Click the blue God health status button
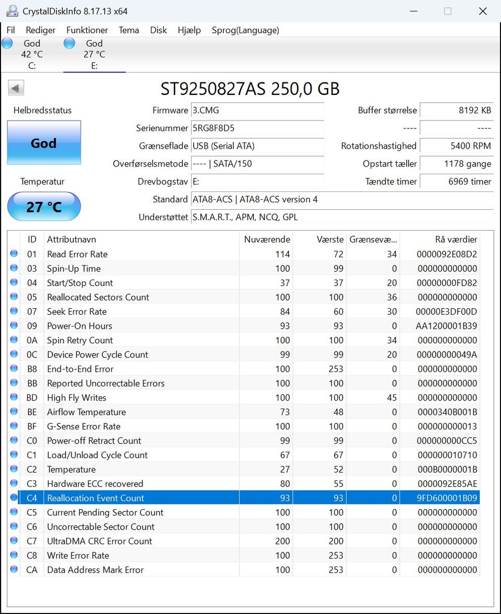501x614 pixels. (x=44, y=143)
